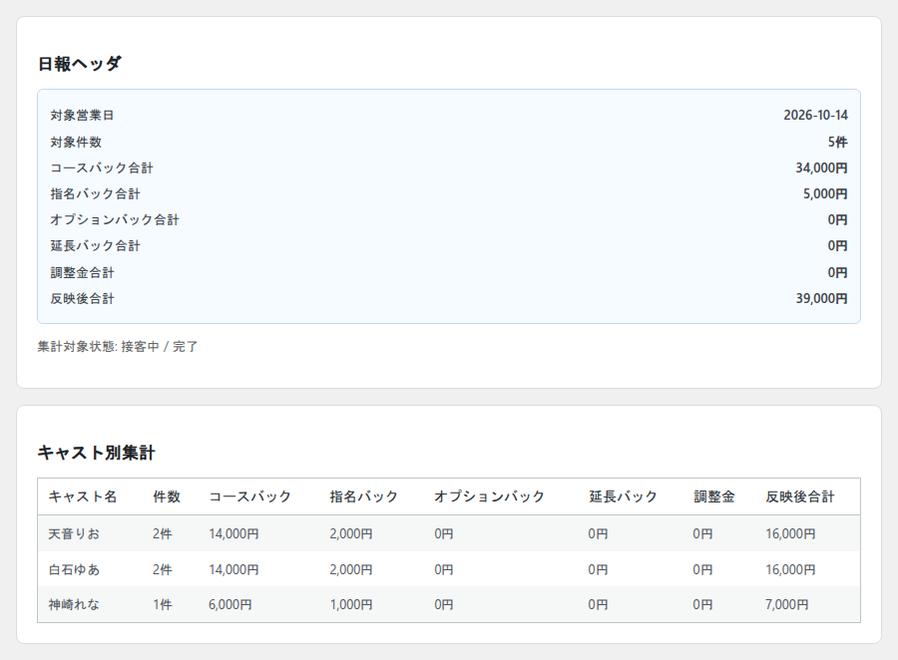
Task: Click the 0円 value beside 延長バック合計
Action: coord(838,245)
